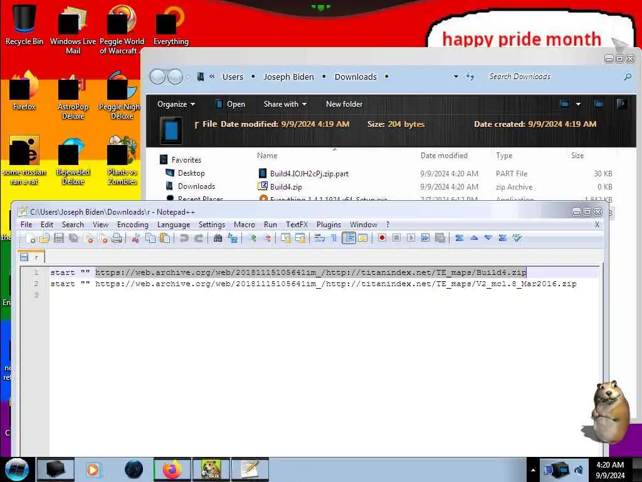This screenshot has height=482, width=642.
Task: Click the Open file icon in Notepad++ toolbar
Action: click(45, 238)
